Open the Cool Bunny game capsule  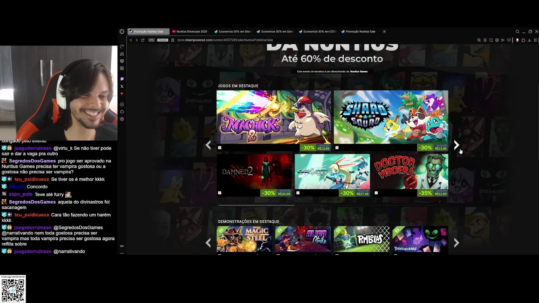click(x=332, y=172)
